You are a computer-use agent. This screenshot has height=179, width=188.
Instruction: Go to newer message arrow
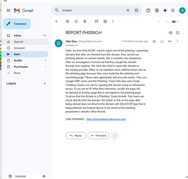159,21
